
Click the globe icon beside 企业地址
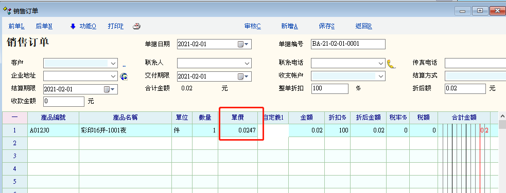(x=124, y=76)
